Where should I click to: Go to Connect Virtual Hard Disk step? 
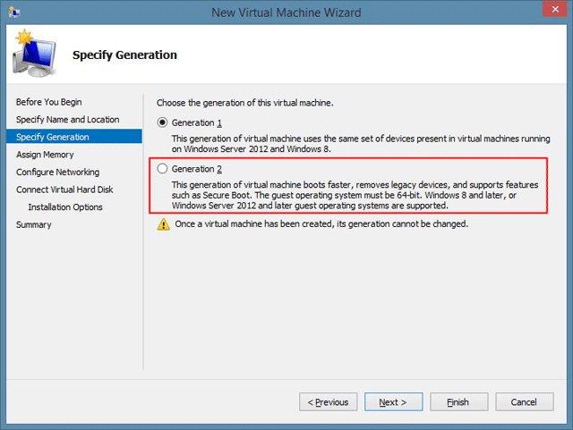64,190
